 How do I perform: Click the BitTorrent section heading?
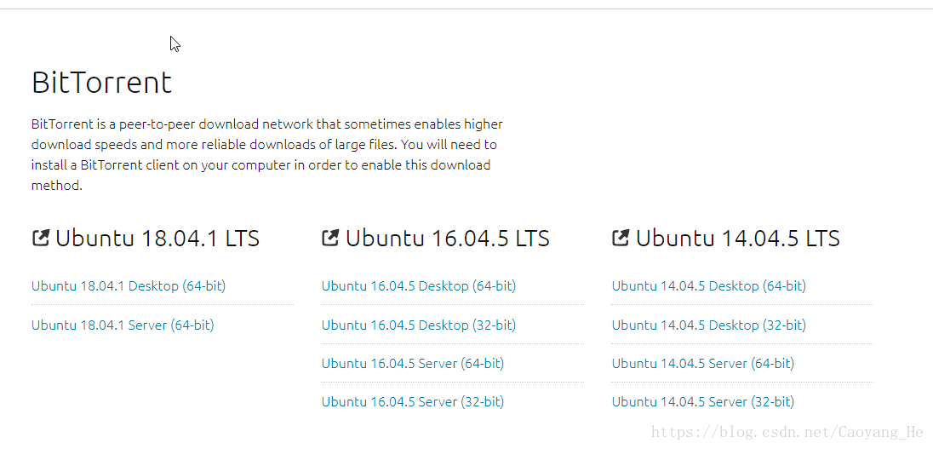tap(102, 82)
